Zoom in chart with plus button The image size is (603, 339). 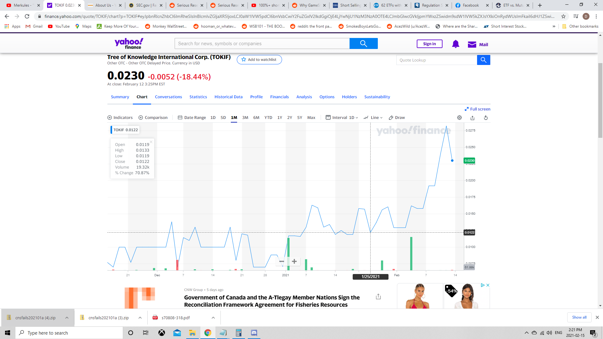pyautogui.click(x=294, y=261)
